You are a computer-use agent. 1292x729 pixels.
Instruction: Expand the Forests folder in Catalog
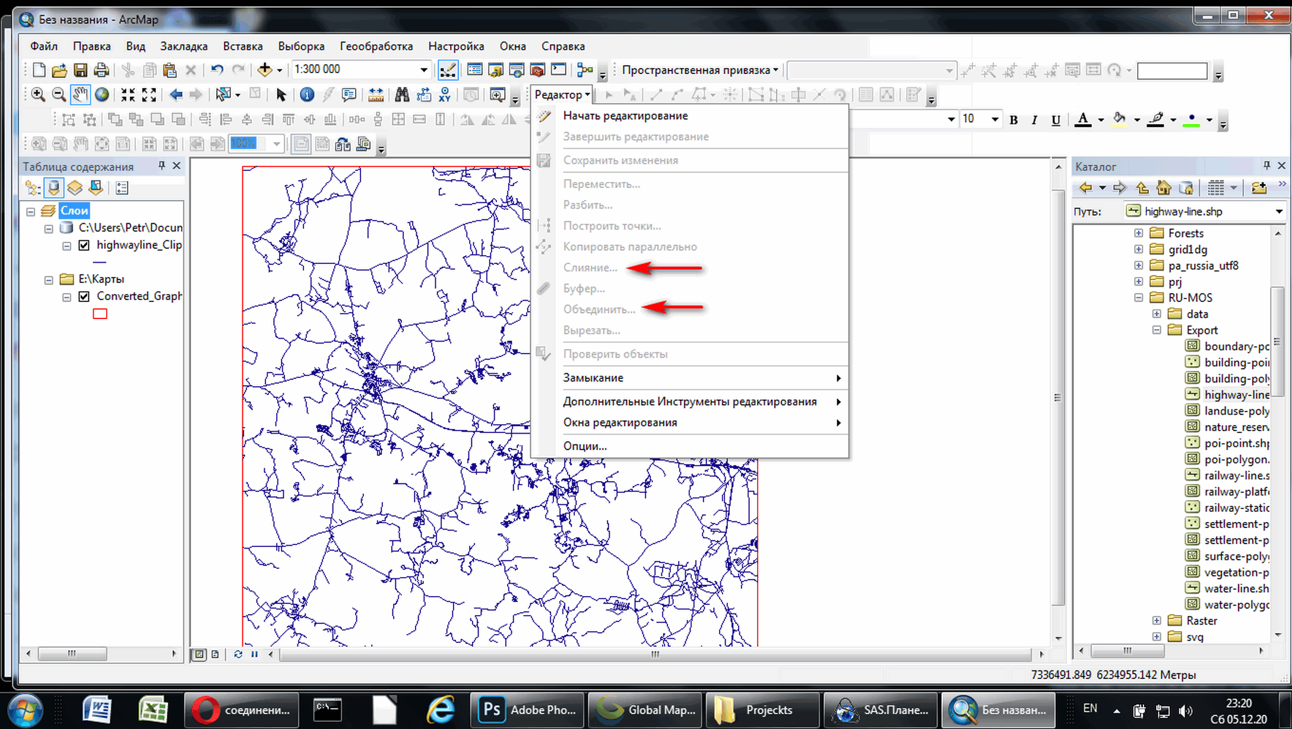[x=1138, y=233]
